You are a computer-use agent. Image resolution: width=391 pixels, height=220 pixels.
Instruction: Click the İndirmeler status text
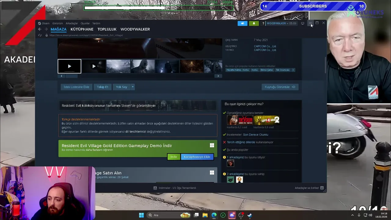pyautogui.click(x=177, y=188)
